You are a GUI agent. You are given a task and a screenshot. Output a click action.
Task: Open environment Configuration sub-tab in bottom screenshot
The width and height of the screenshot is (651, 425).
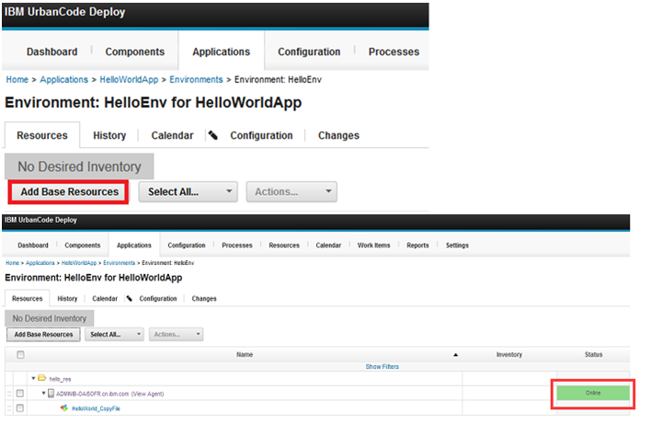(158, 298)
